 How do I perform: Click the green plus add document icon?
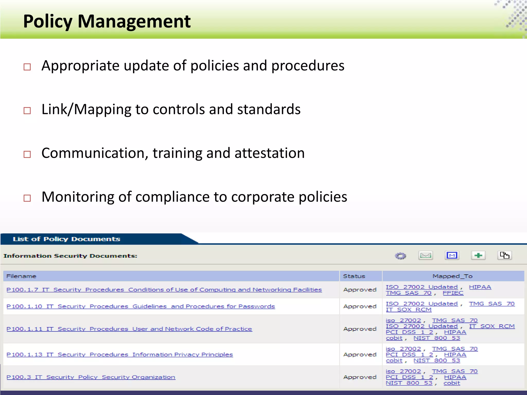[478, 255]
